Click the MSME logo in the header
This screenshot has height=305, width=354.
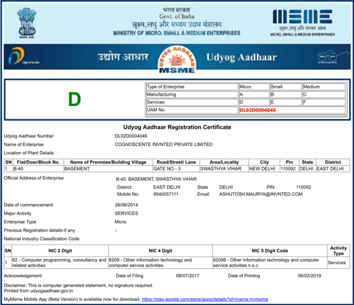point(302,22)
